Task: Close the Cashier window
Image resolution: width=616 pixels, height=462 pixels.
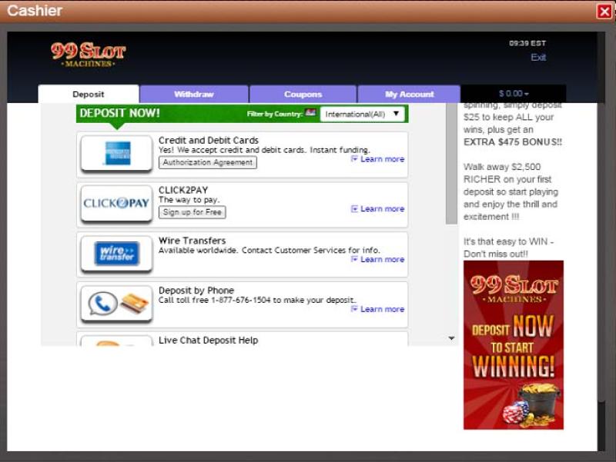Action: coord(604,11)
